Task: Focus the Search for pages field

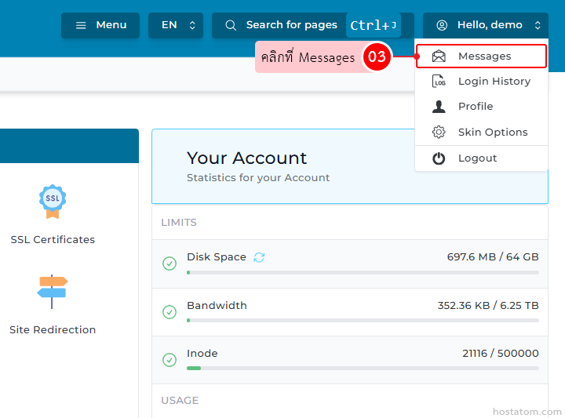Action: (291, 25)
